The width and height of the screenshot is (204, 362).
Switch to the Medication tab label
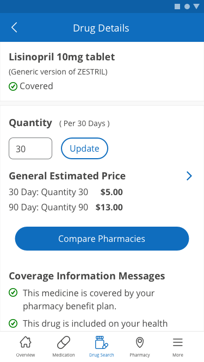tap(64, 355)
